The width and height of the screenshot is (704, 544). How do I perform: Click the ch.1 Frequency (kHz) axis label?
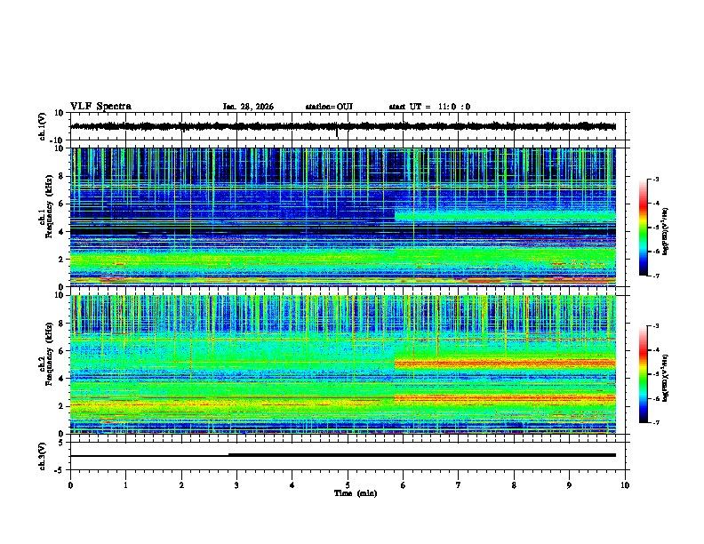(46, 206)
